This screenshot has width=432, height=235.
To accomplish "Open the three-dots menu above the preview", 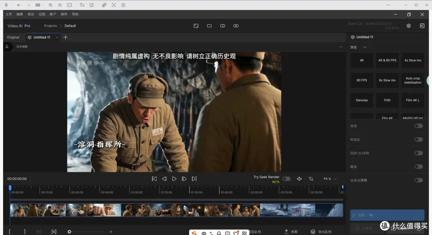I will (341, 47).
